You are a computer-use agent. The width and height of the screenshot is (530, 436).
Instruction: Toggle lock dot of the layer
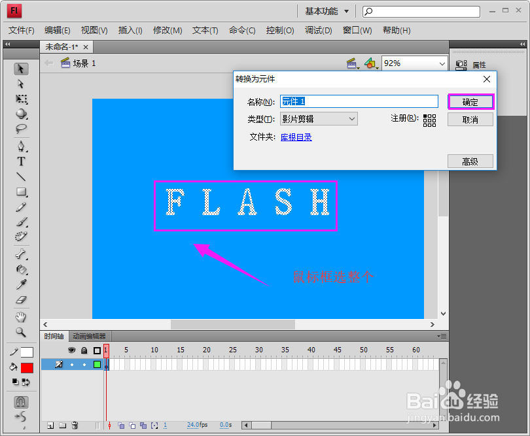click(84, 365)
